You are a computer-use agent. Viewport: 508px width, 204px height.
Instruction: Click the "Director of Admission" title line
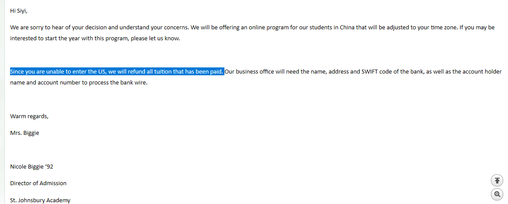38,183
